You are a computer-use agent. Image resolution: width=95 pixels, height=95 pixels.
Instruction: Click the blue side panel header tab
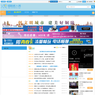(14, 48)
